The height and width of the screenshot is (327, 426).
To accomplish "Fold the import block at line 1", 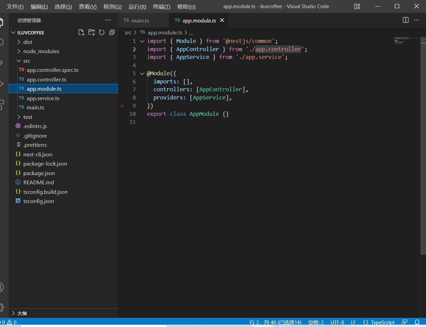I will pyautogui.click(x=142, y=41).
